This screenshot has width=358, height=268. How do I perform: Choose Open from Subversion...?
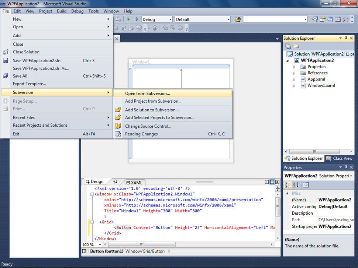[x=172, y=94]
